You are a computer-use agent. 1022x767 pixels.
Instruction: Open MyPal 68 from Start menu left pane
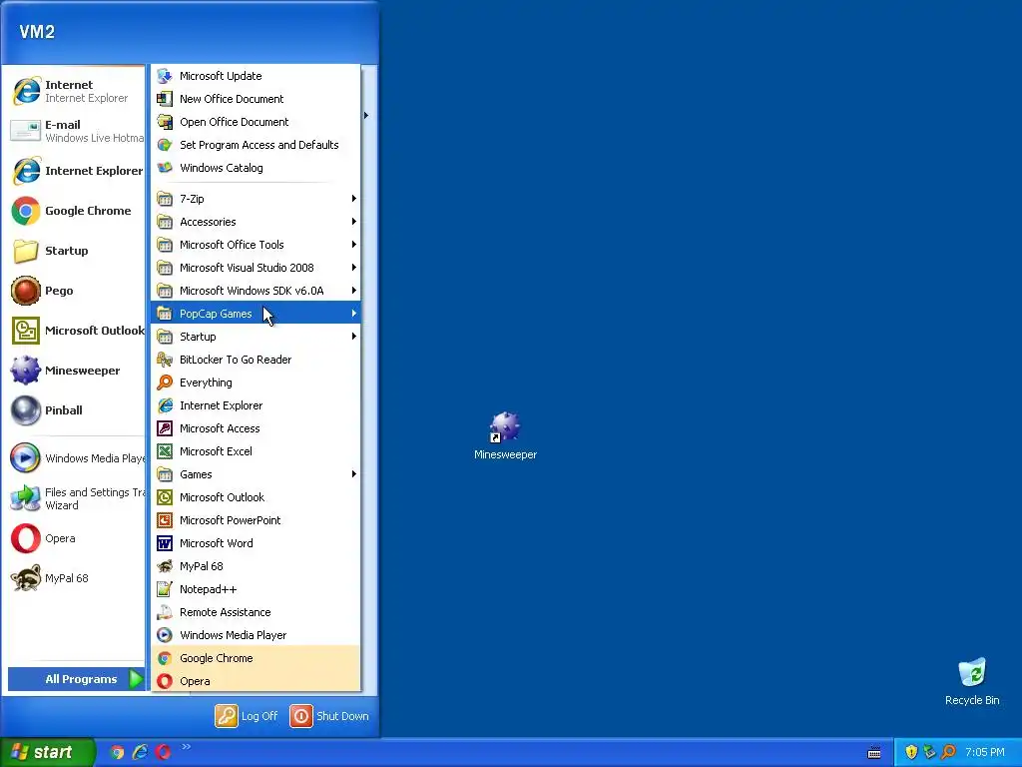pos(76,578)
